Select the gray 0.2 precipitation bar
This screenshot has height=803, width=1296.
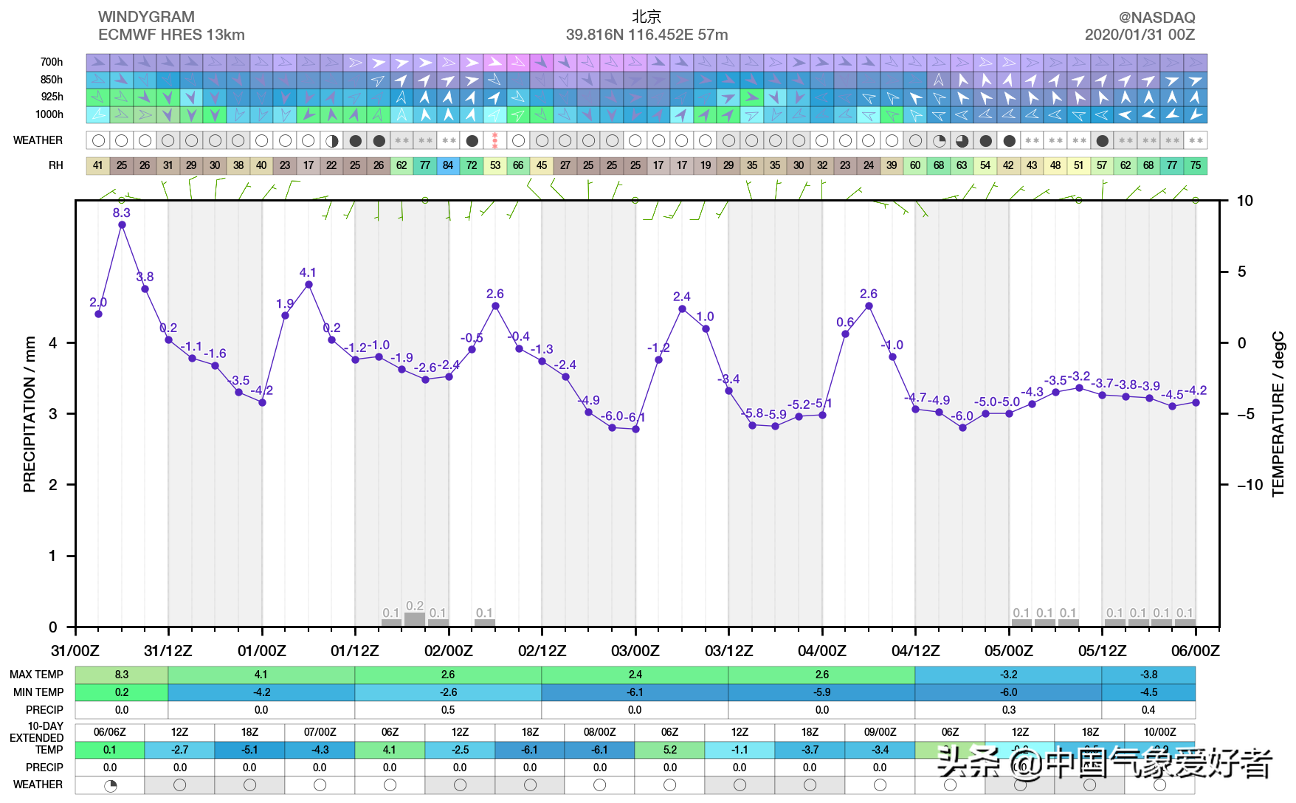click(x=415, y=618)
